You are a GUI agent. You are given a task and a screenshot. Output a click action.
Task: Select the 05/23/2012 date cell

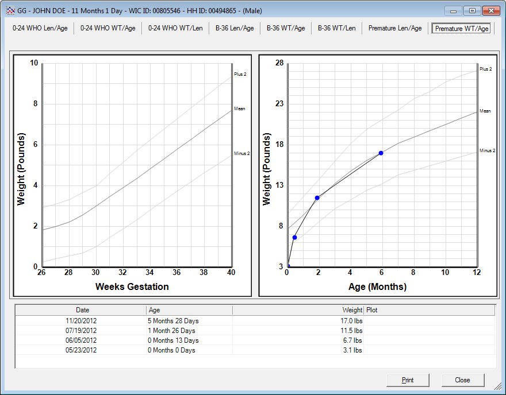point(81,350)
